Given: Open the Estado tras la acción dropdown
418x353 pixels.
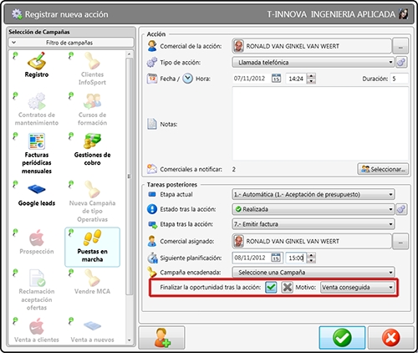Looking at the screenshot, I should pos(313,209).
